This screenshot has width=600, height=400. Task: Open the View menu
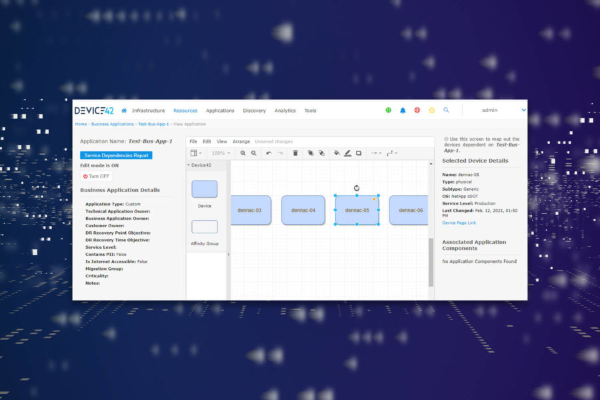(x=222, y=141)
